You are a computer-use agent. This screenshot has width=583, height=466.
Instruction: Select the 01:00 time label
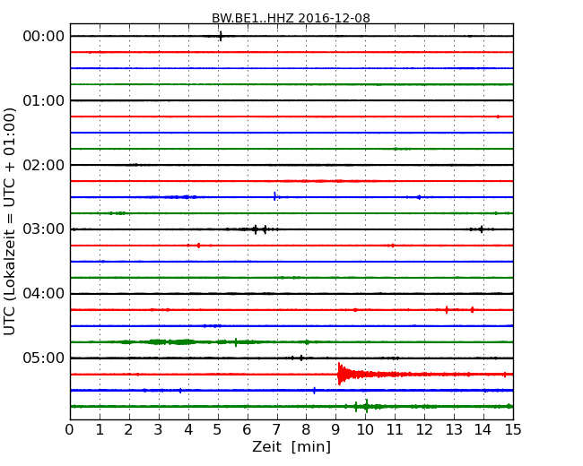click(44, 100)
